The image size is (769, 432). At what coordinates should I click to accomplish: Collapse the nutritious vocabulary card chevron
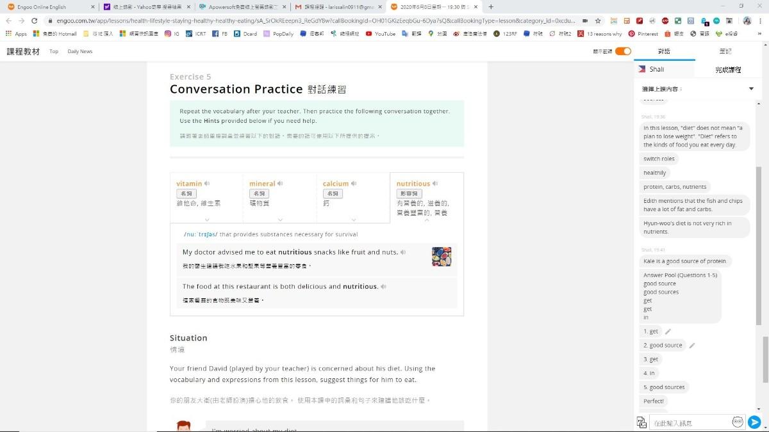pyautogui.click(x=427, y=220)
